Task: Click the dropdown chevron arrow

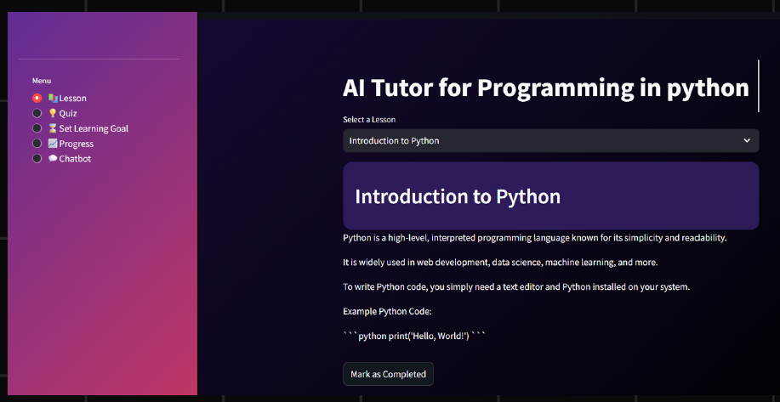Action: [x=747, y=140]
